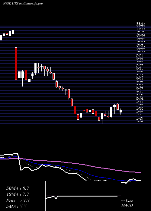
Task: Click the '11.25' price axis label
Action: (x=140, y=25)
